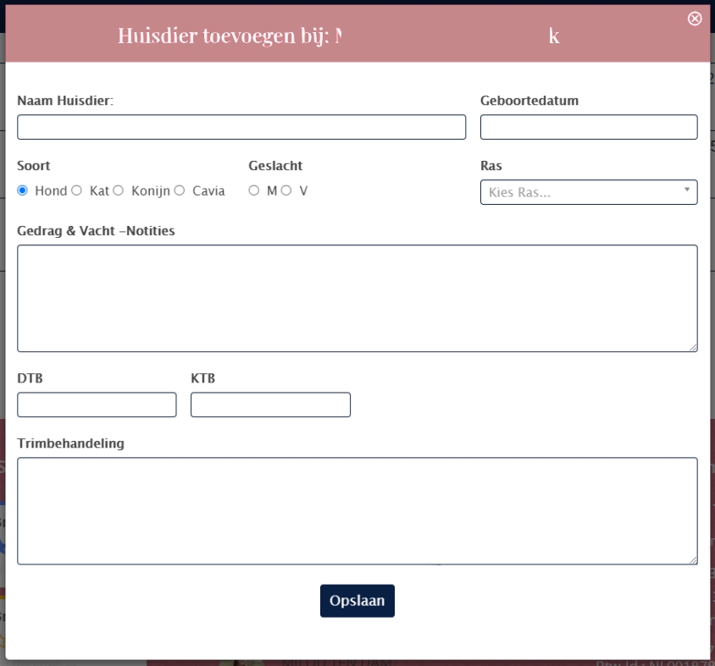This screenshot has height=666, width=715.
Task: Click inside the Trimbehandeling textarea
Action: point(357,511)
